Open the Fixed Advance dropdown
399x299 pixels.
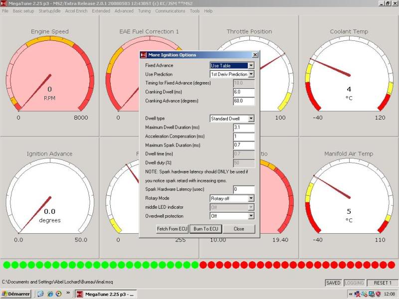251,65
